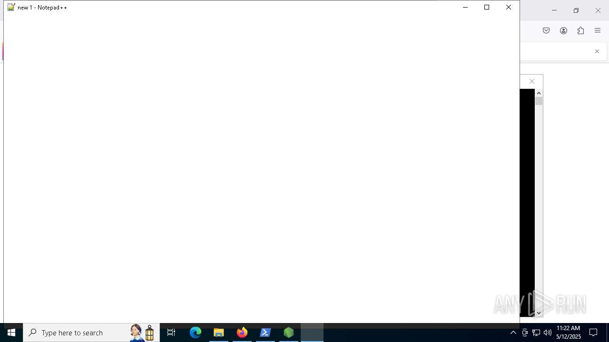The height and width of the screenshot is (342, 609).
Task: Maximize the Notepad++ window
Action: pyautogui.click(x=487, y=7)
